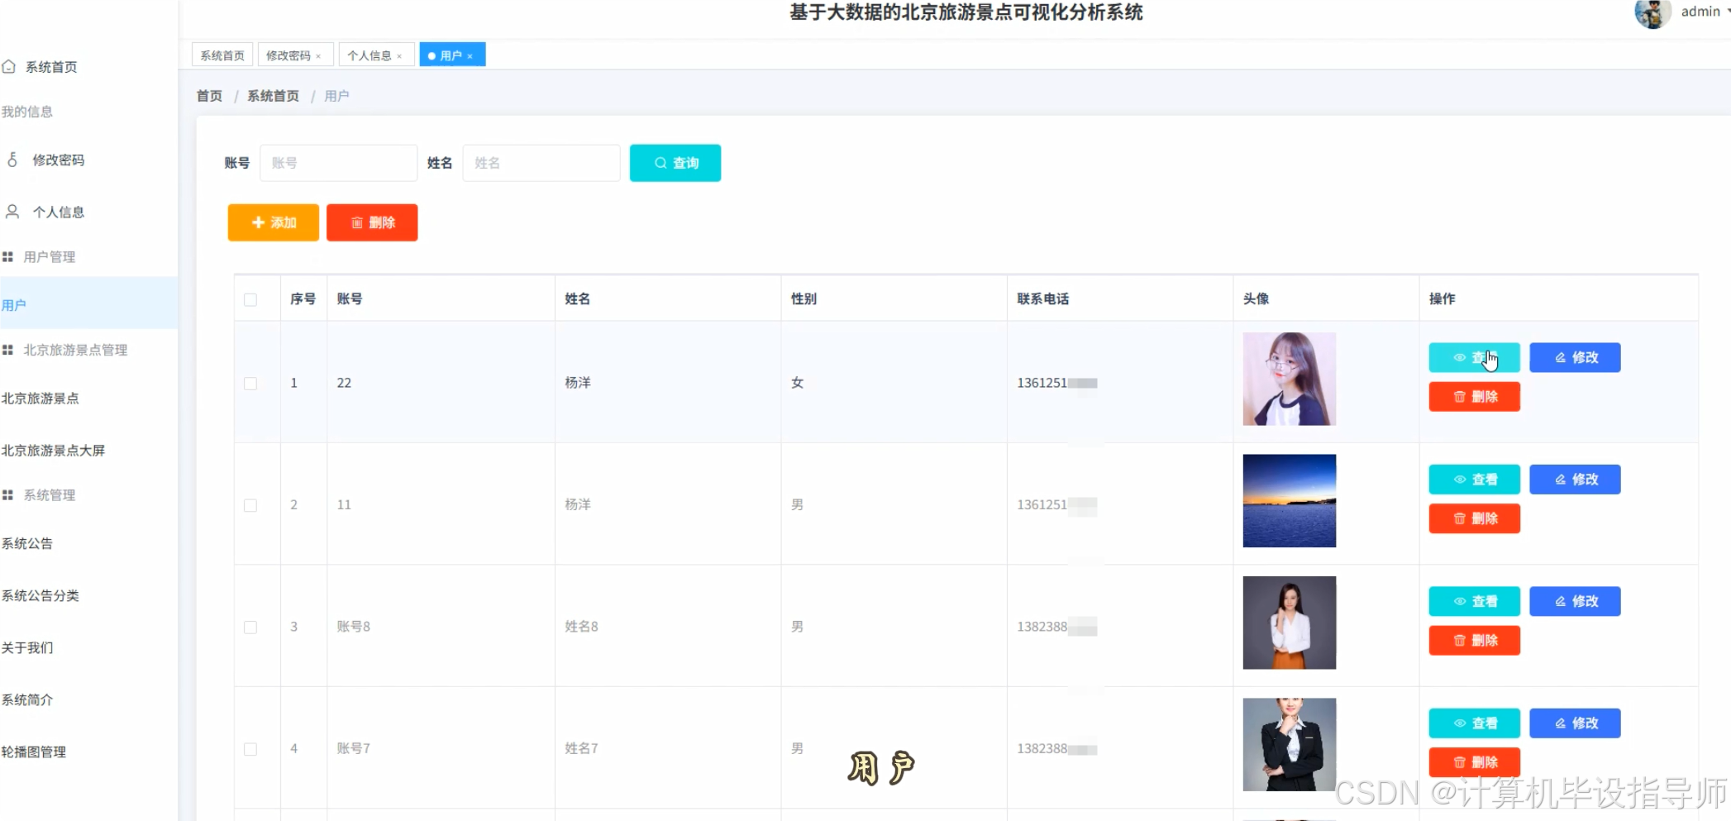This screenshot has height=821, width=1731.
Task: Click the 修改密码 key icon in sidebar
Action: click(x=12, y=159)
